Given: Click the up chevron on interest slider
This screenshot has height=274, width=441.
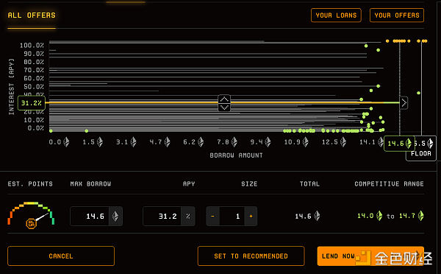Looking at the screenshot, I should (x=224, y=99).
